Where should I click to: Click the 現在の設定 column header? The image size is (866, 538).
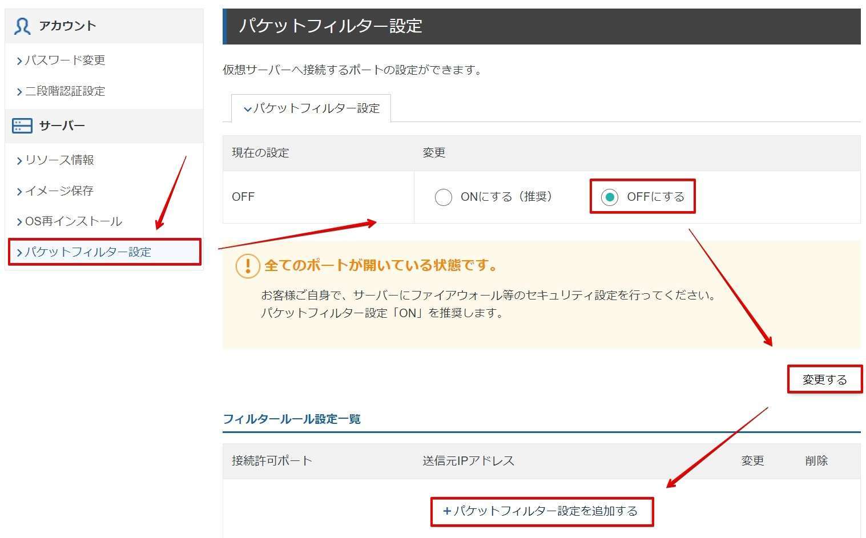[x=260, y=153]
